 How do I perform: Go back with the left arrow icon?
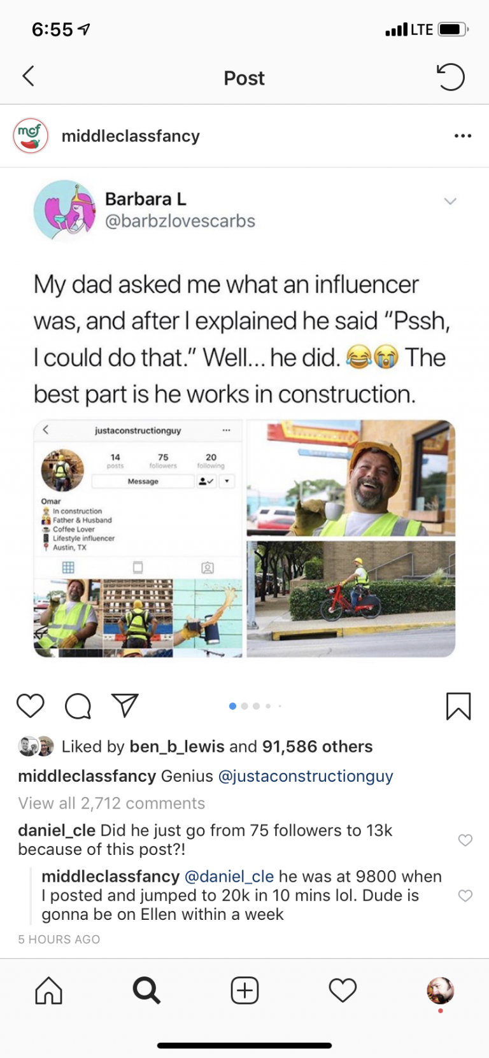point(28,76)
